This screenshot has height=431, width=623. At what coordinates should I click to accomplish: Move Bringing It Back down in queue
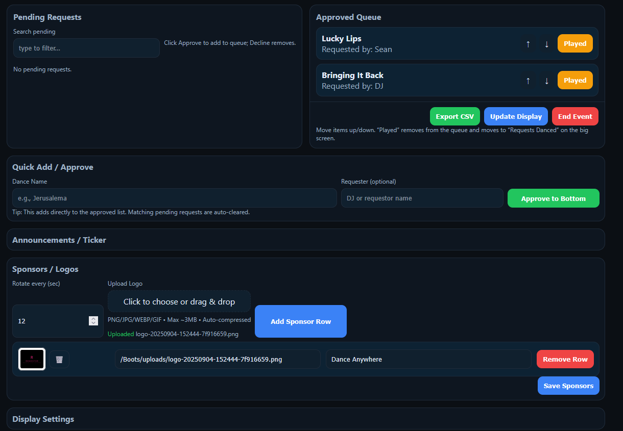click(546, 81)
